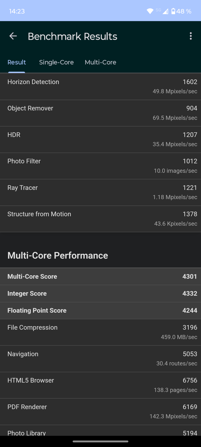The height and width of the screenshot is (447, 201).
Task: Select the Photo Filter row
Action: (x=100, y=166)
